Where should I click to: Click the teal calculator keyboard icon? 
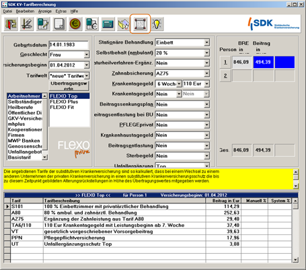(x=108, y=24)
